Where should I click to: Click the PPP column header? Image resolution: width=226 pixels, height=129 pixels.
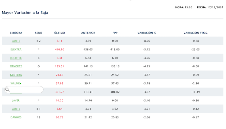(115, 33)
